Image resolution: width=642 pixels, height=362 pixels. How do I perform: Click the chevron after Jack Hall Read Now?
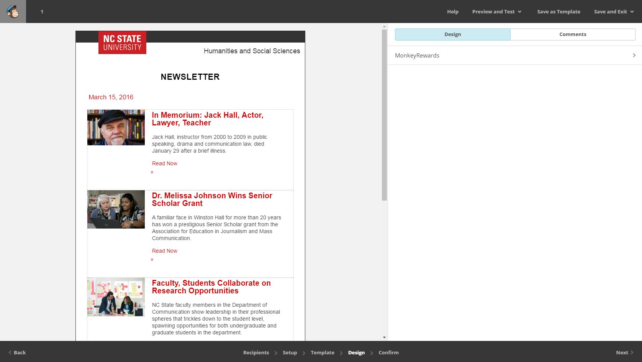tap(152, 172)
